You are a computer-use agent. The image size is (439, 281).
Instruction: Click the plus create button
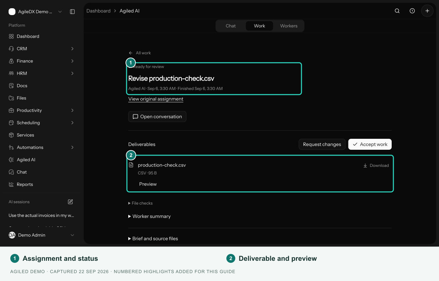[427, 11]
